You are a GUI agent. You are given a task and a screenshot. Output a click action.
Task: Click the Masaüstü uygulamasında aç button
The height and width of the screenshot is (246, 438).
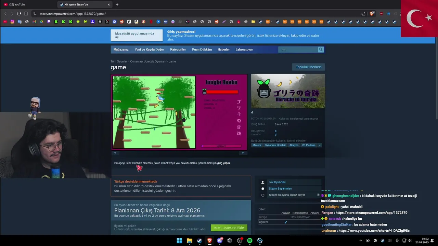[137, 36]
